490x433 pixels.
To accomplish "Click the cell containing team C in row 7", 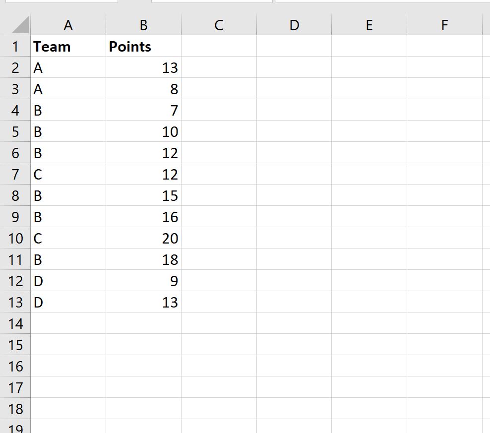I will pyautogui.click(x=68, y=174).
